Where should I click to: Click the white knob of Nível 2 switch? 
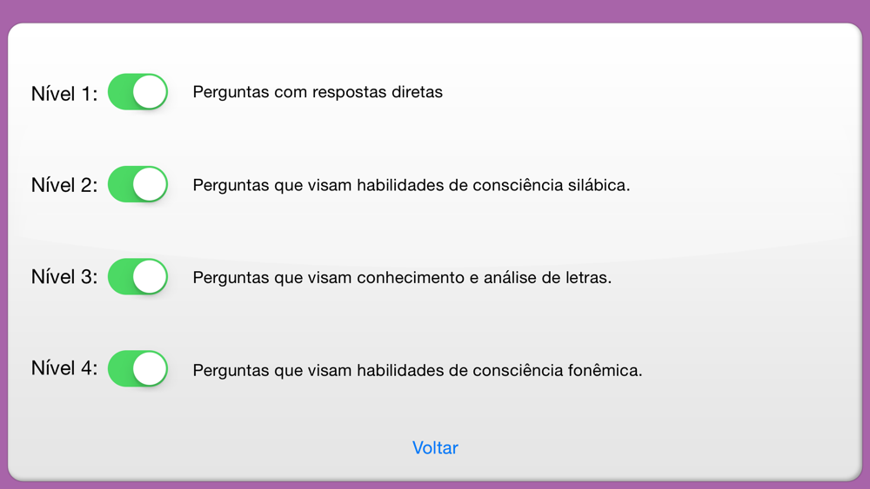pyautogui.click(x=150, y=184)
